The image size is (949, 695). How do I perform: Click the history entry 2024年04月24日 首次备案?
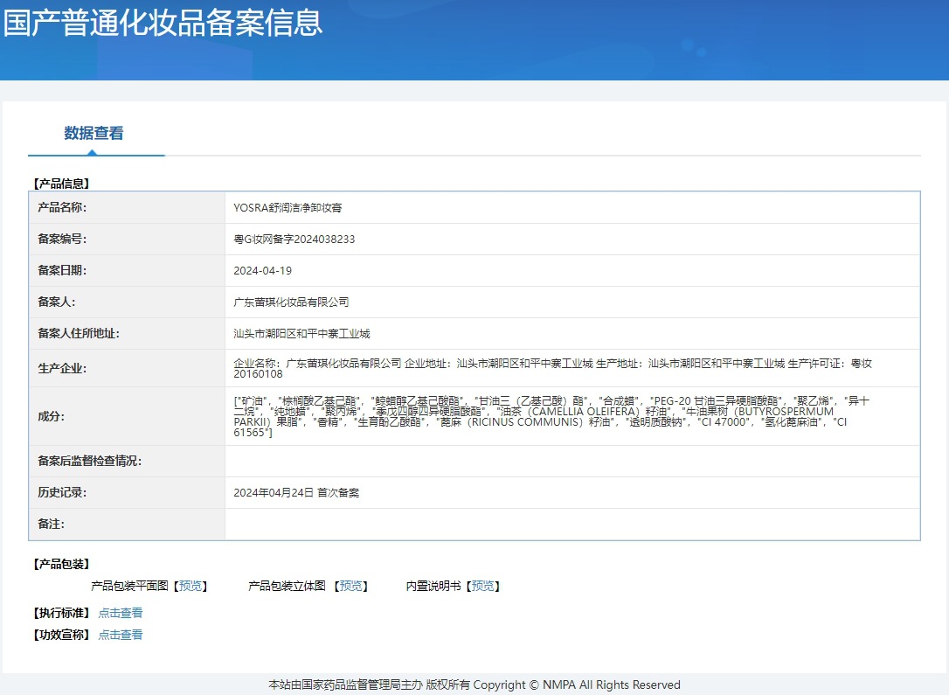pyautogui.click(x=296, y=493)
